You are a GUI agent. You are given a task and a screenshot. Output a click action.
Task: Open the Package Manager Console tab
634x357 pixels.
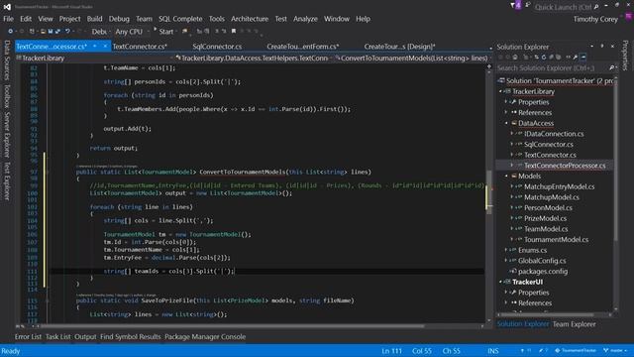click(205, 337)
